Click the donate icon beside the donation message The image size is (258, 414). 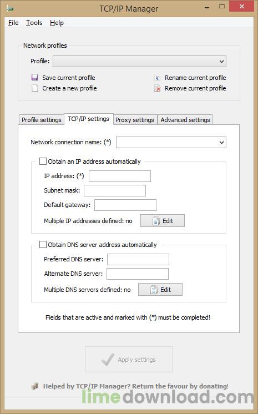(34, 386)
